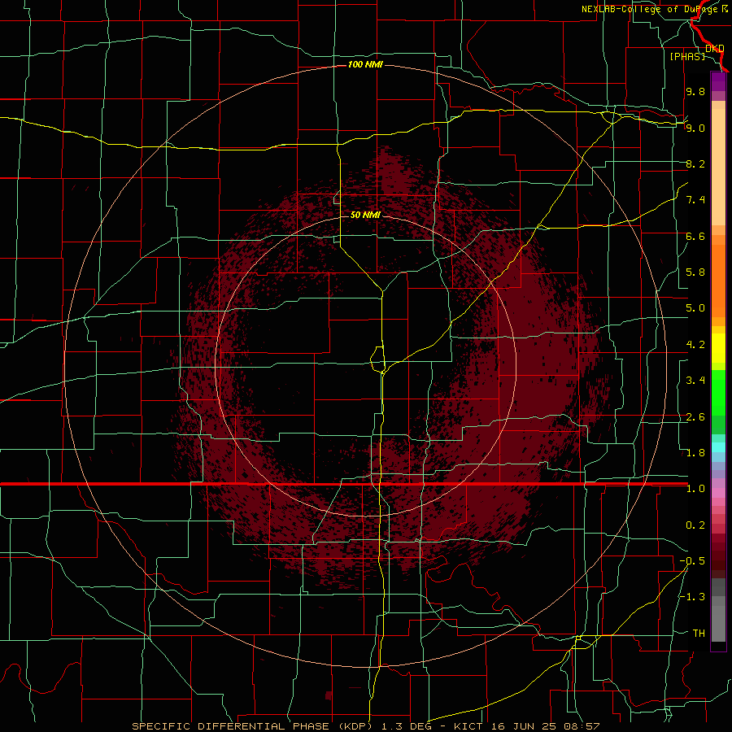Pick the pink segment of the color bar

(718, 493)
